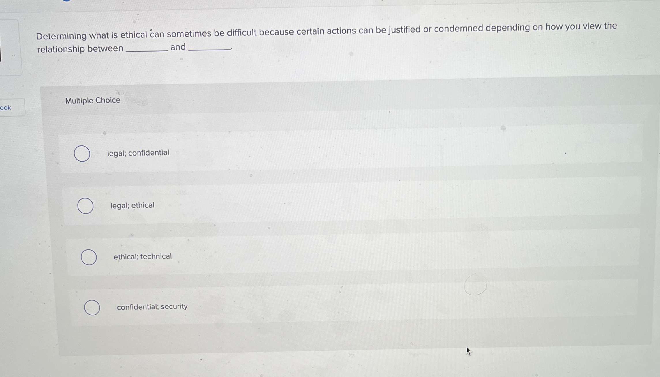Click the answer row labeled "legal; ethical"
This screenshot has width=660, height=377.
[x=202, y=205]
